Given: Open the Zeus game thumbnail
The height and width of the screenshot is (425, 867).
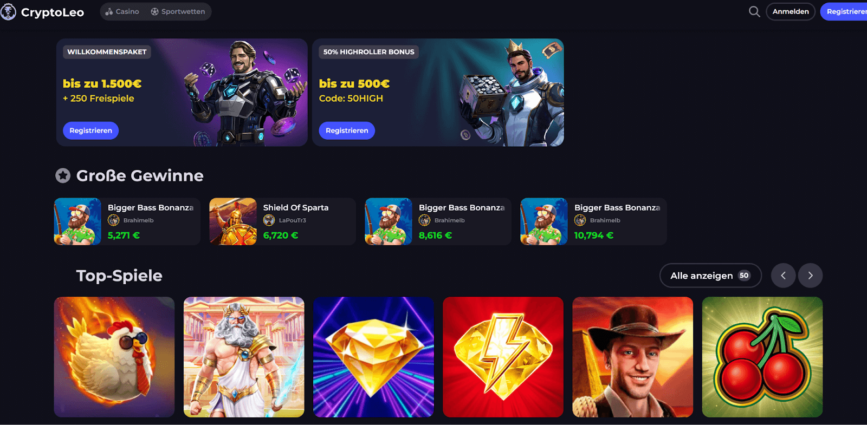Looking at the screenshot, I should (244, 357).
